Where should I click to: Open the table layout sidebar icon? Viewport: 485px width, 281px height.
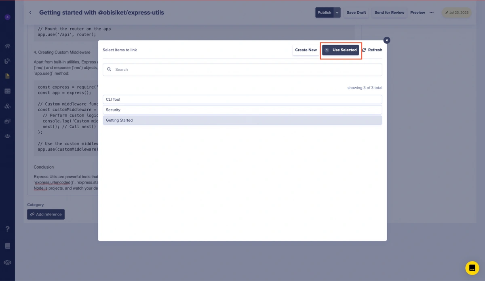[x=7, y=91]
